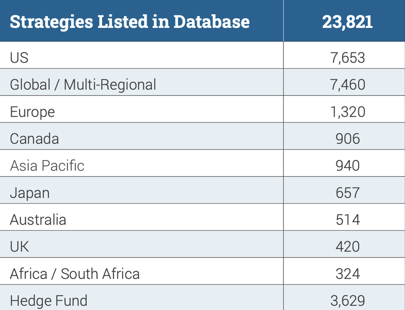Select the 7,460 value cell
The height and width of the screenshot is (310, 405).
pyautogui.click(x=347, y=84)
